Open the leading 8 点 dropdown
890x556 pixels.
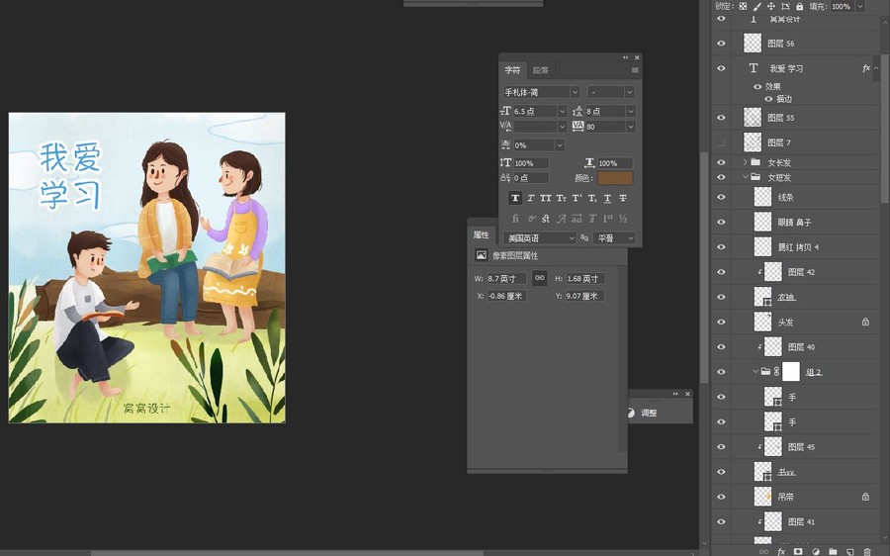click(x=630, y=112)
